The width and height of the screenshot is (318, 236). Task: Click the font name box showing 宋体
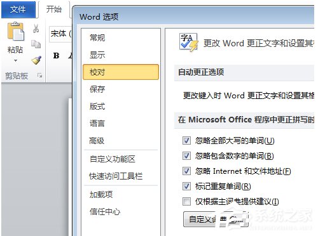point(60,34)
